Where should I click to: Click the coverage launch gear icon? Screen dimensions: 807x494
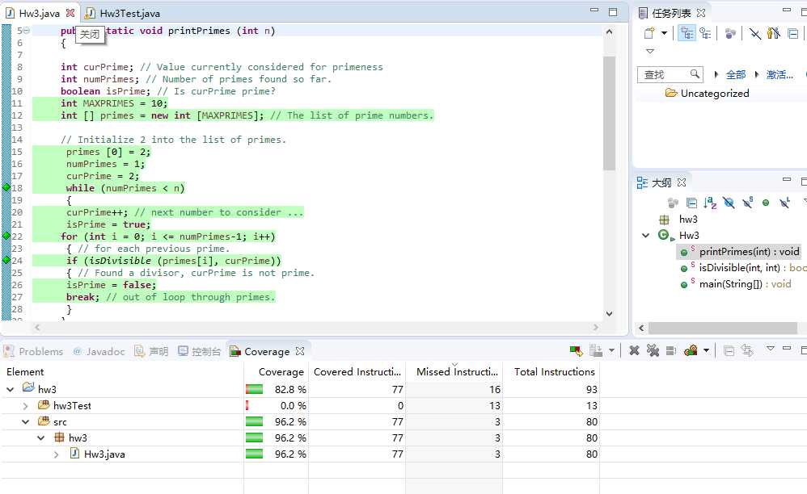[x=691, y=351]
